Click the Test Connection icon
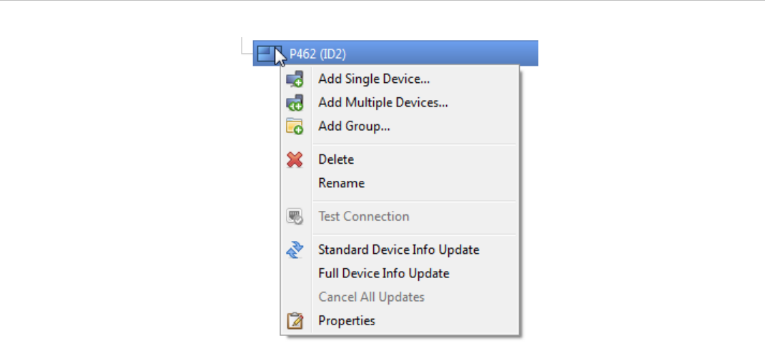 [x=295, y=216]
